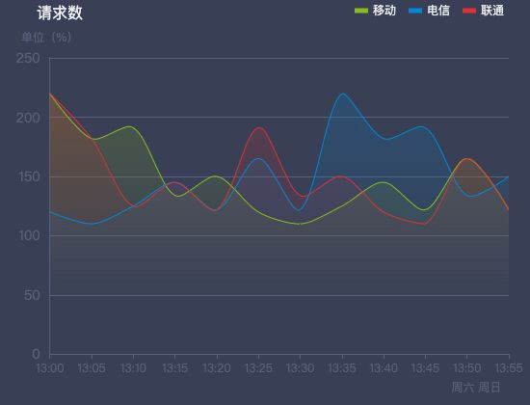Toggle the 联通 legend series
The width and height of the screenshot is (530, 405).
tap(483, 11)
